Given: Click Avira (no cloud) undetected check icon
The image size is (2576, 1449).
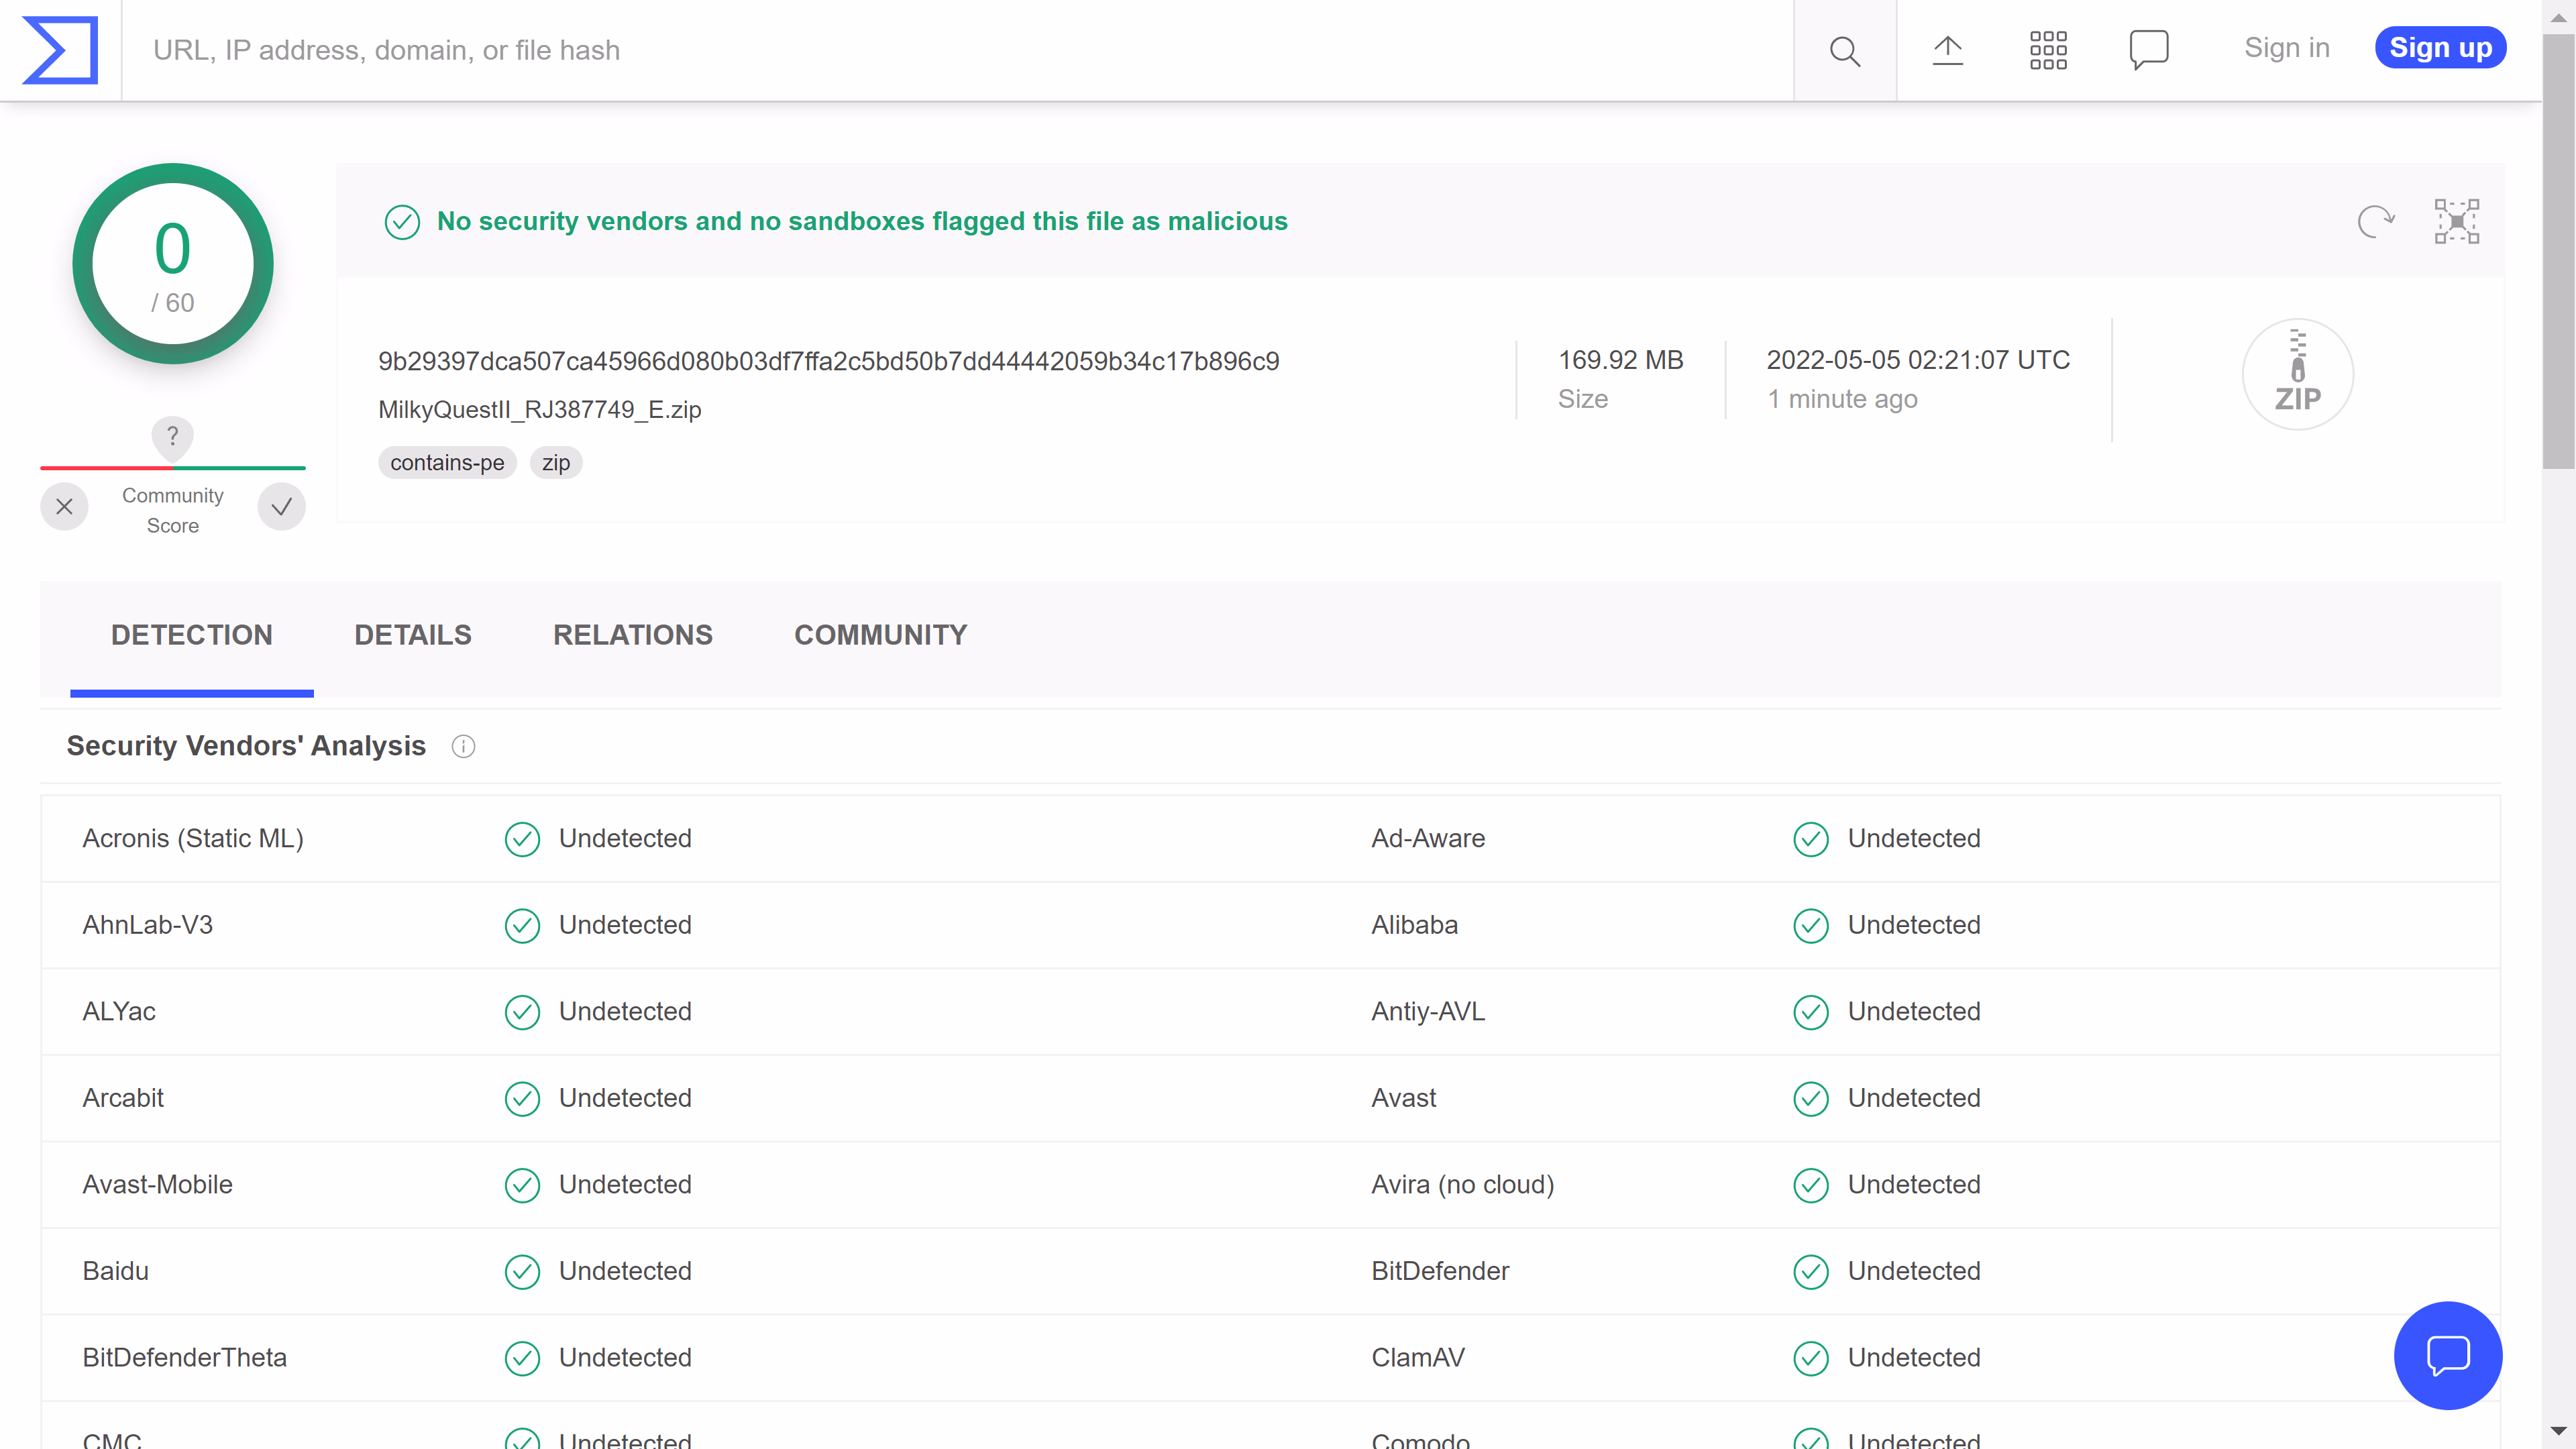Looking at the screenshot, I should point(1811,1186).
